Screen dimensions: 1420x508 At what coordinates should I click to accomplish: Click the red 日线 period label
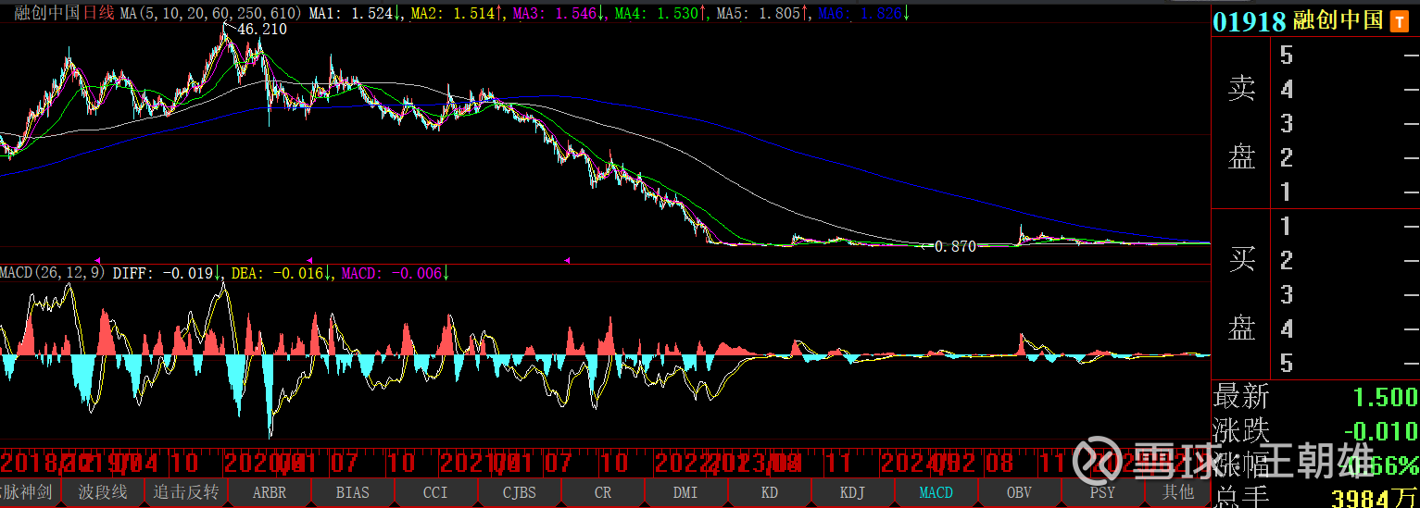coord(99,14)
